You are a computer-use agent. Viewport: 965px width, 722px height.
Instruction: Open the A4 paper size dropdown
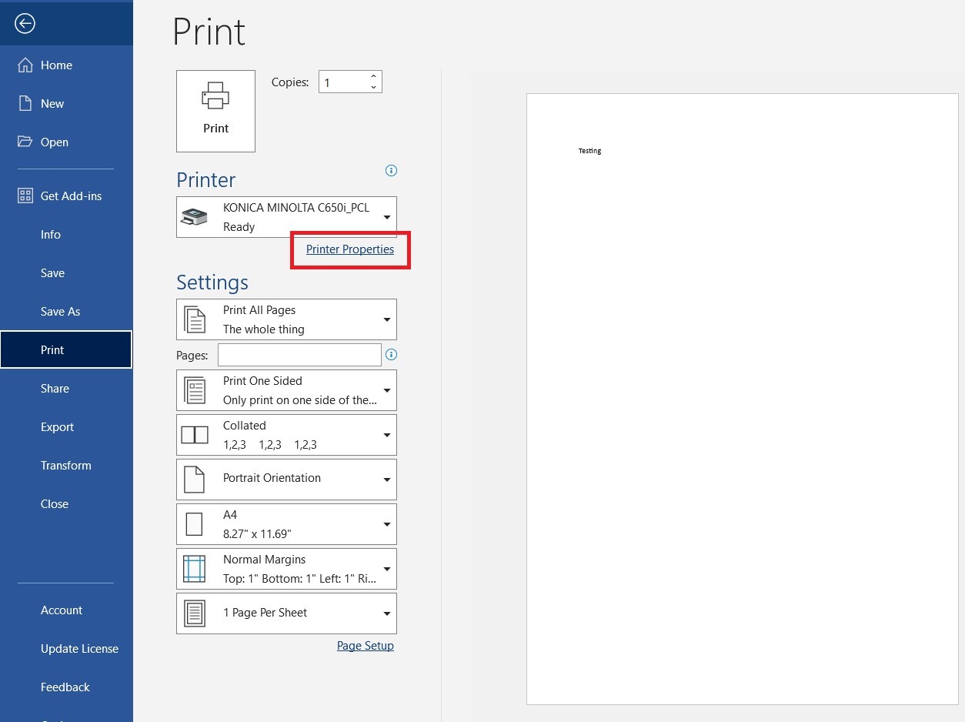(x=286, y=524)
